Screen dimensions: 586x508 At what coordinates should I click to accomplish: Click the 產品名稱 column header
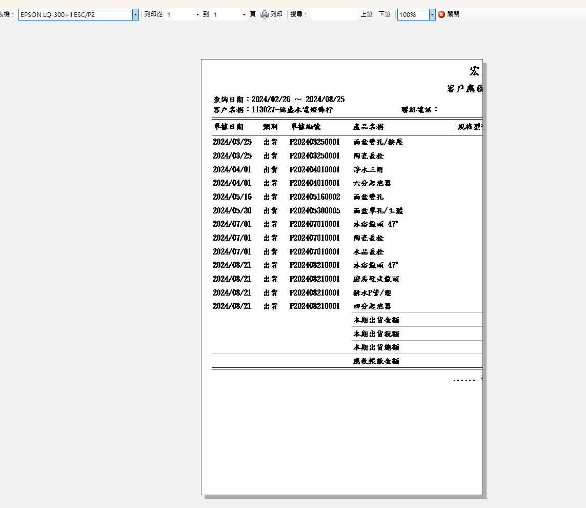coord(369,127)
